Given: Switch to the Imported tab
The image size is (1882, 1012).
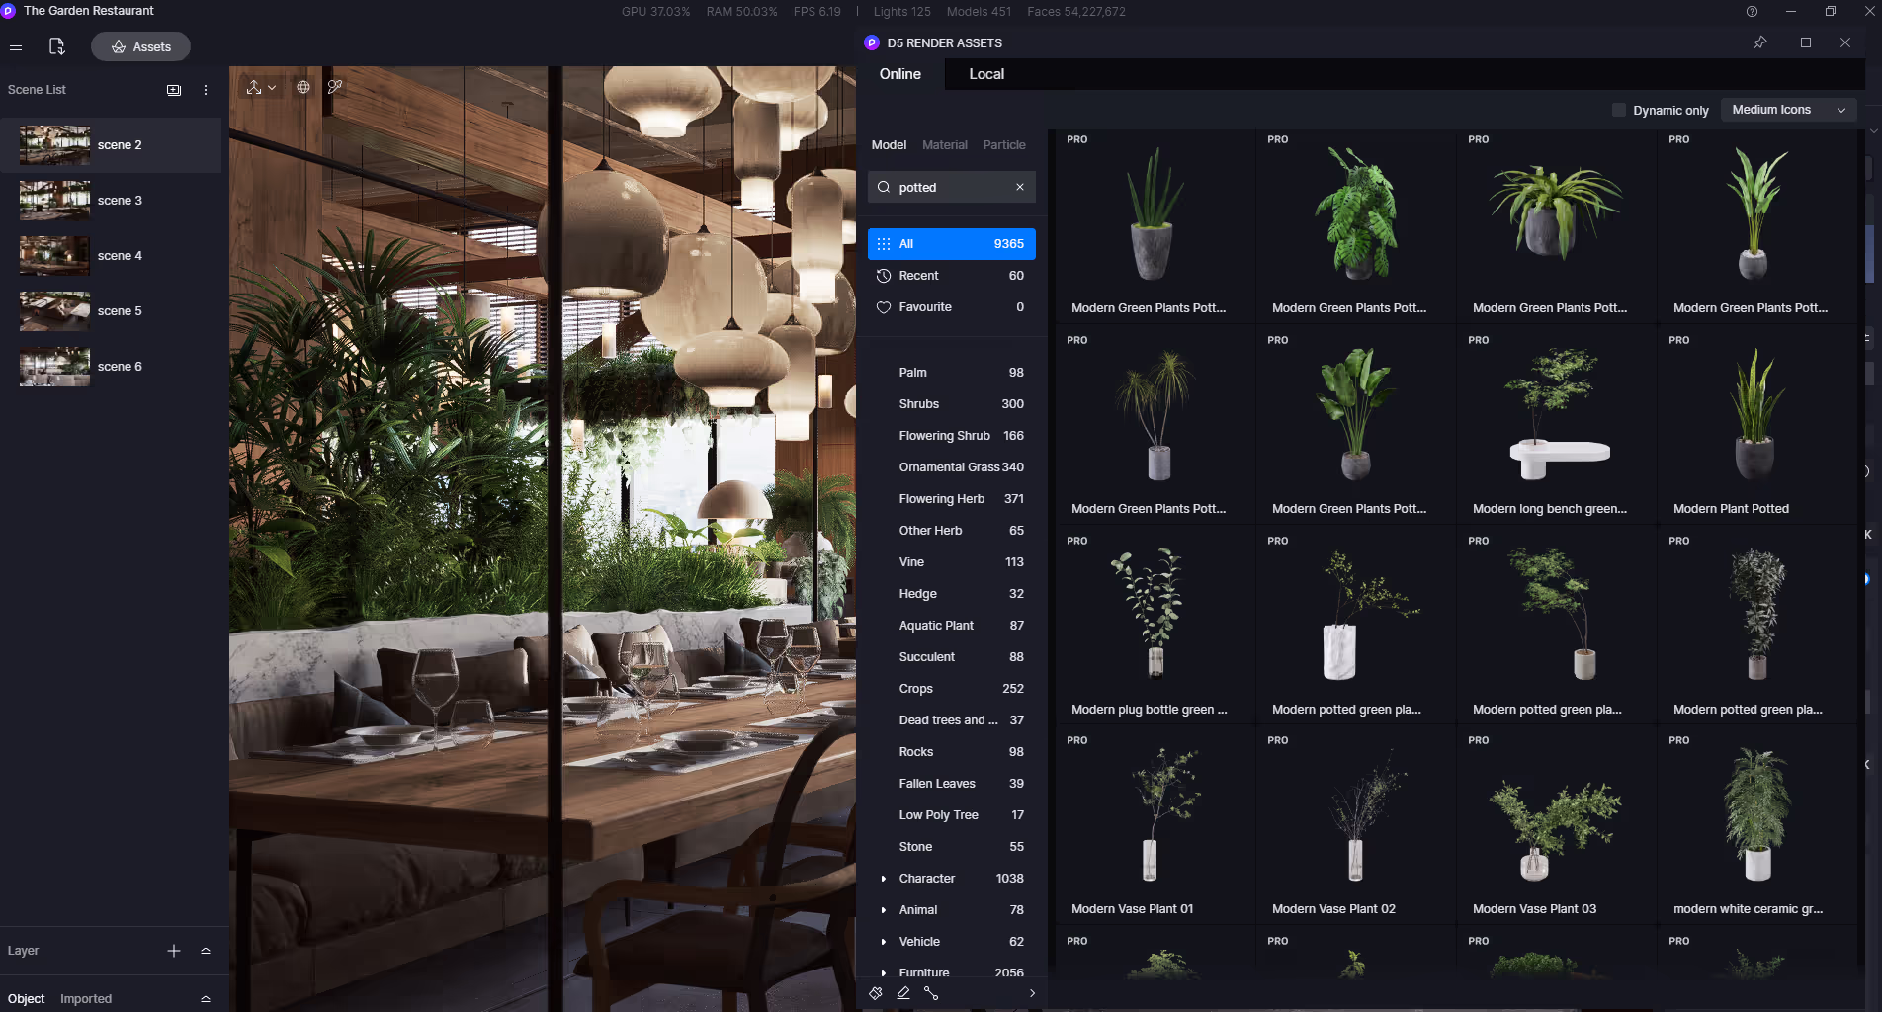Looking at the screenshot, I should 86,999.
